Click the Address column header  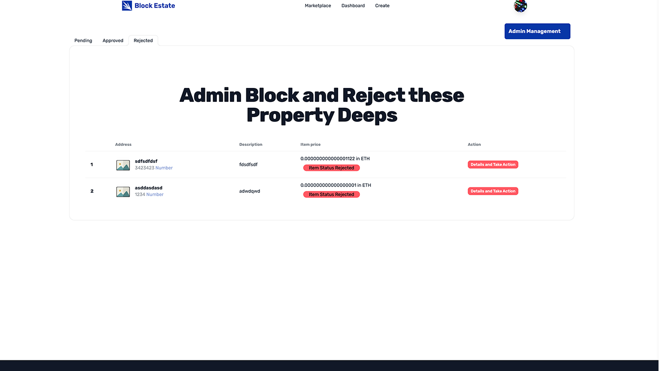coord(123,144)
